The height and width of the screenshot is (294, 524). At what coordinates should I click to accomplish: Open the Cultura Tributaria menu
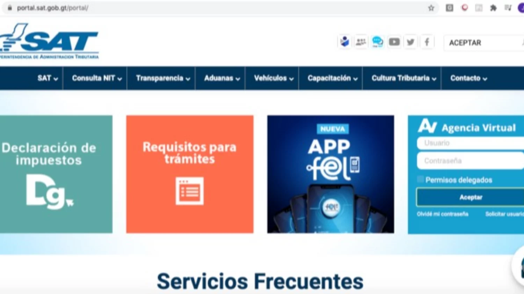click(404, 78)
